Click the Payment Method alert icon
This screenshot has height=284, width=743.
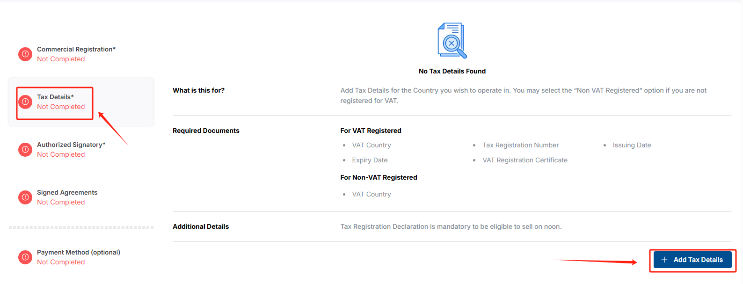(x=25, y=257)
